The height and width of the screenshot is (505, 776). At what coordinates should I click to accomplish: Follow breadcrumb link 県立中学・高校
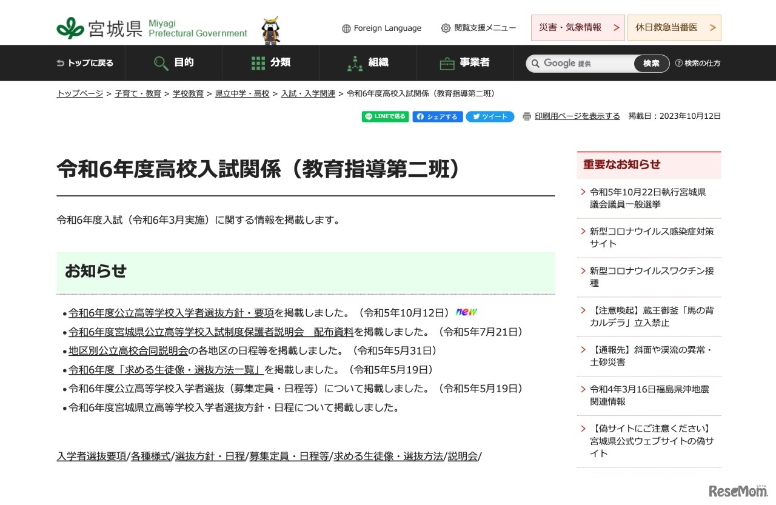(242, 93)
